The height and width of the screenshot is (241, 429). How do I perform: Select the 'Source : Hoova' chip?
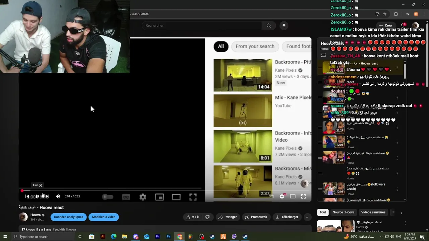click(344, 213)
